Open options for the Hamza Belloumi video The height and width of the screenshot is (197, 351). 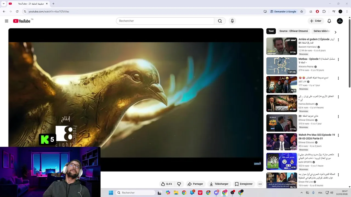(x=338, y=97)
